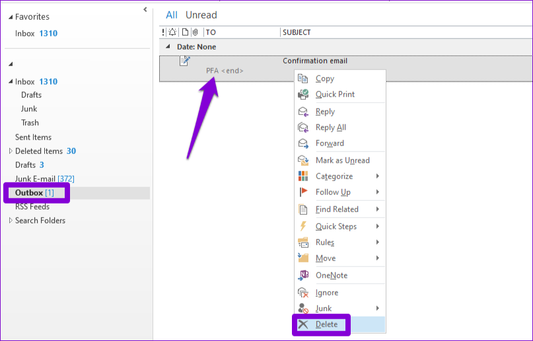Open the Inbox under Favorites

point(36,33)
